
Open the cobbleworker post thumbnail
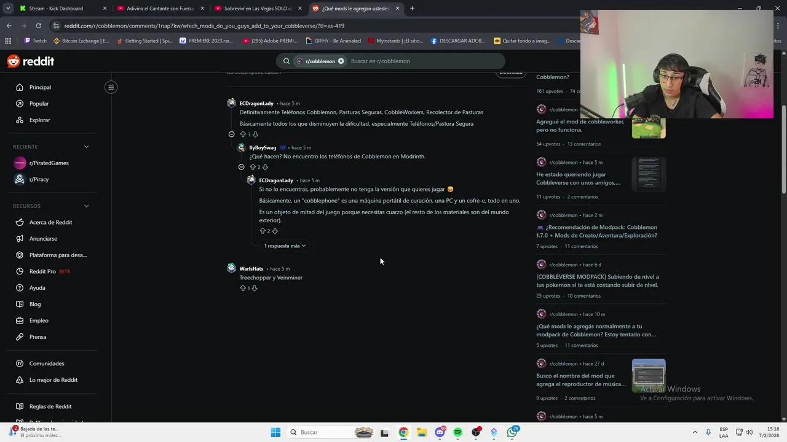[649, 127]
